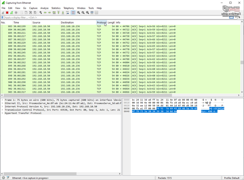Screen dimensions: 244x180
Task: Save this capture file icon
Action: (x=26, y=13)
